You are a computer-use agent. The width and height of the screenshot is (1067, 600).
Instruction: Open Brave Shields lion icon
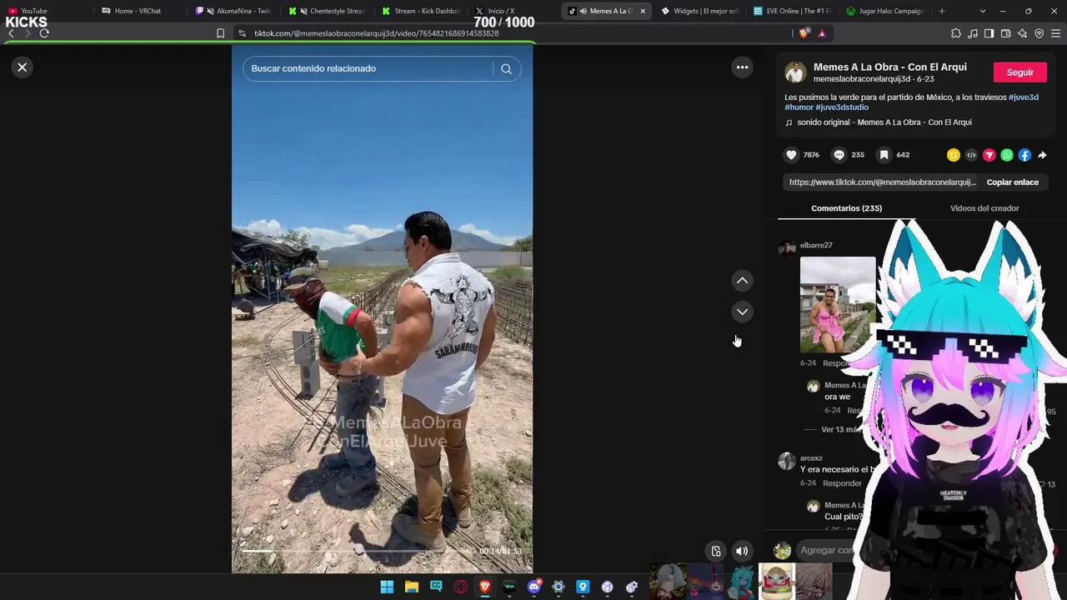pos(804,33)
